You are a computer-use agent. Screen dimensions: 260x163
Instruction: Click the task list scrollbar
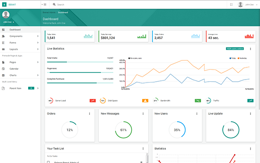pyautogui.click(x=147, y=158)
